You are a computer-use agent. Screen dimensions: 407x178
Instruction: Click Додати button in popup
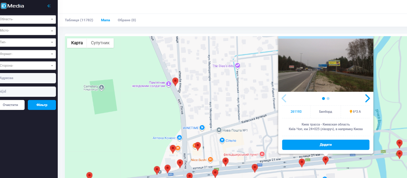326,145
